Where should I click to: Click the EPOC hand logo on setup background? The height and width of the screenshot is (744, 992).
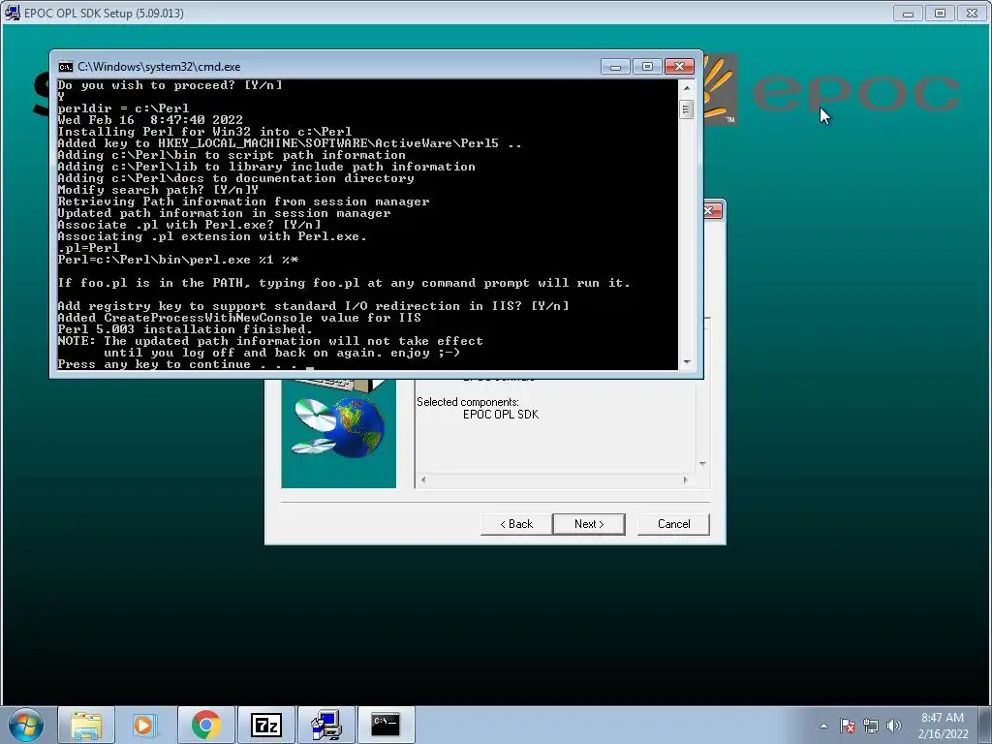[721, 88]
